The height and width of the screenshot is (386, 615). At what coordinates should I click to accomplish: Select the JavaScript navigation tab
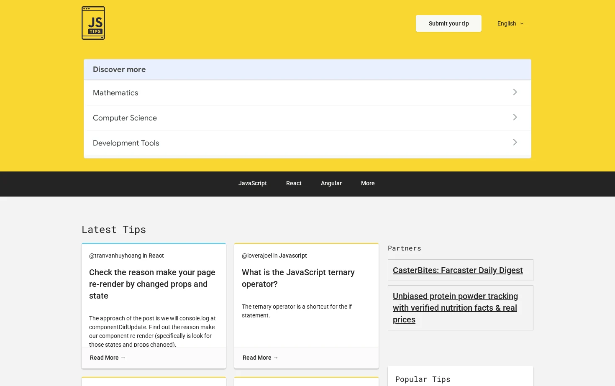253,183
